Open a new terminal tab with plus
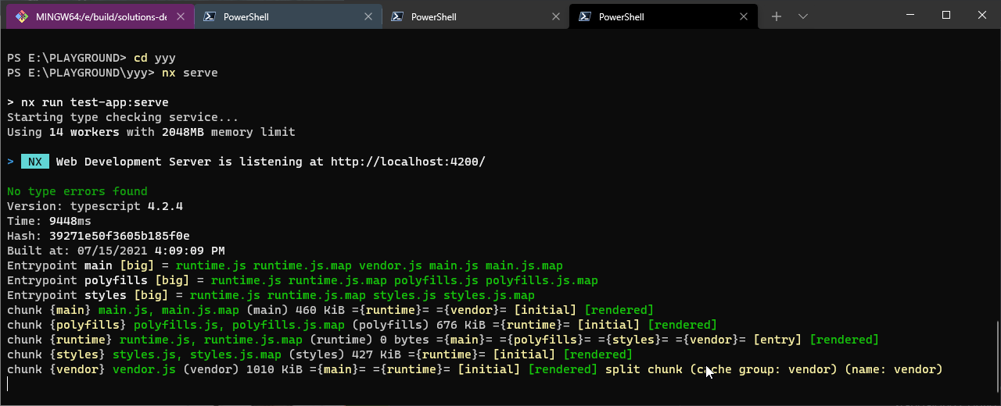The image size is (1001, 406). 776,16
